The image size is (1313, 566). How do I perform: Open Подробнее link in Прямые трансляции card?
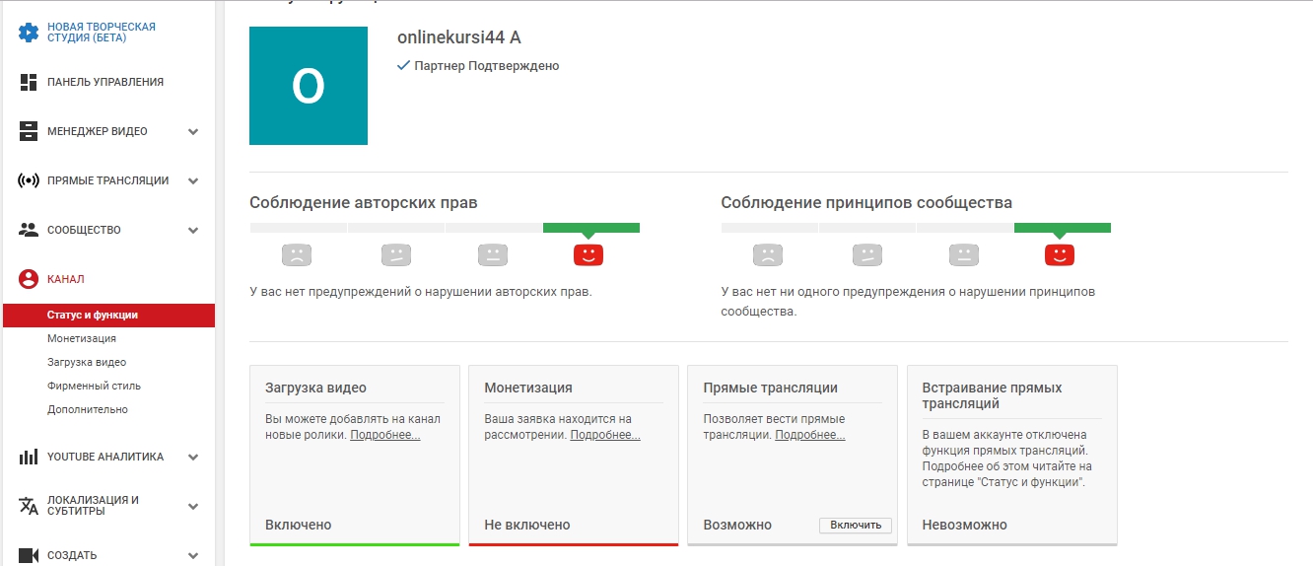point(810,435)
